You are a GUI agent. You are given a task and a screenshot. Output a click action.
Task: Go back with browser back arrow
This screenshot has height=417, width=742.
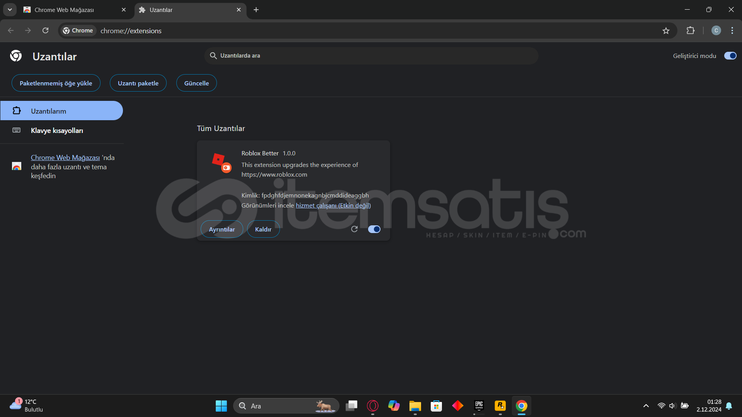pyautogui.click(x=11, y=31)
